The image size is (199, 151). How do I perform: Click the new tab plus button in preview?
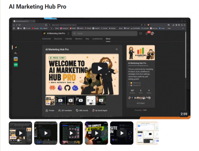click(x=37, y=21)
